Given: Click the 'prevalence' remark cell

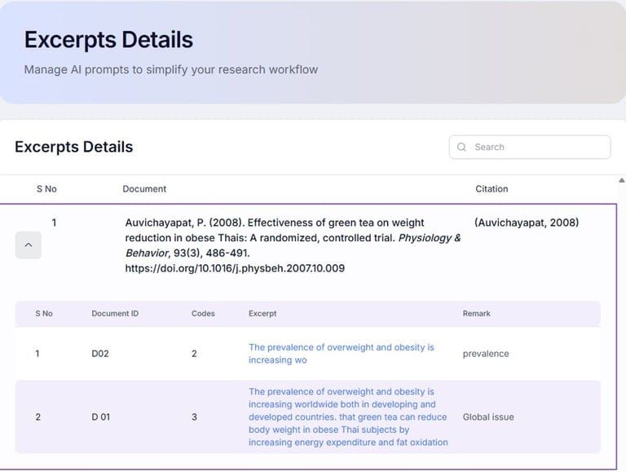Looking at the screenshot, I should pos(486,354).
